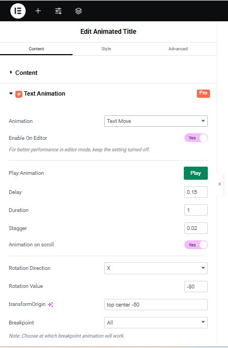Collapse the panel with side arrow
This screenshot has width=228, height=348.
[220, 184]
